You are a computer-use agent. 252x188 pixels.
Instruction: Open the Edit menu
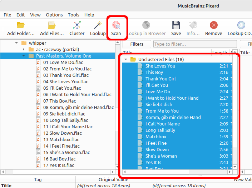tap(21, 15)
